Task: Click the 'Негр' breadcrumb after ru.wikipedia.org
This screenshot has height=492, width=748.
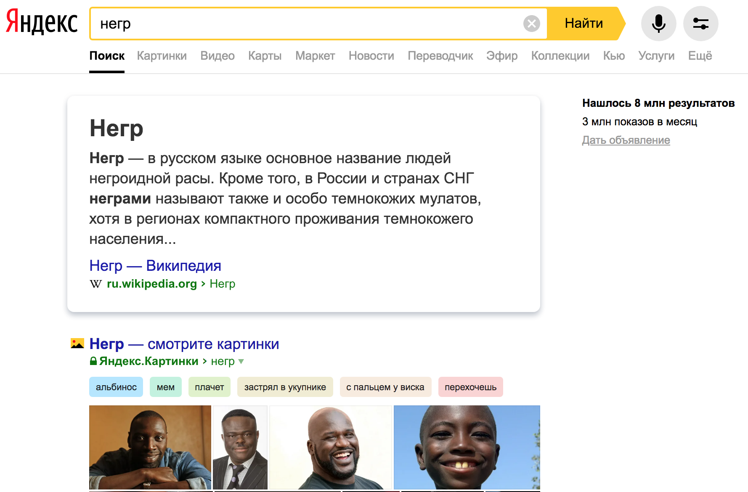Action: tap(223, 284)
